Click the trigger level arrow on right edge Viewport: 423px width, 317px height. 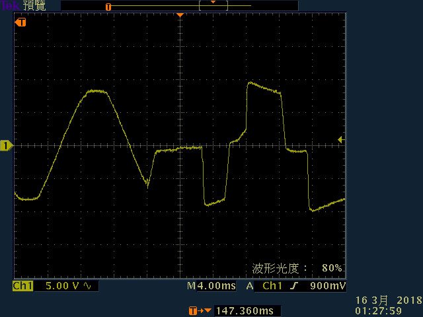(x=341, y=139)
